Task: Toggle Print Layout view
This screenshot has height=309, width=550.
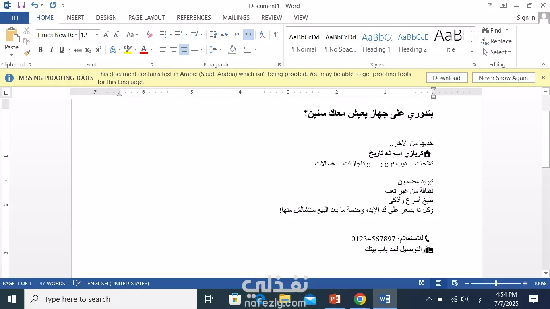Action: coord(438,283)
